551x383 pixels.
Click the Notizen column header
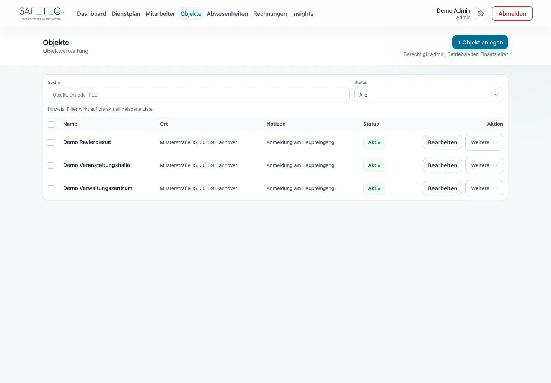[276, 124]
